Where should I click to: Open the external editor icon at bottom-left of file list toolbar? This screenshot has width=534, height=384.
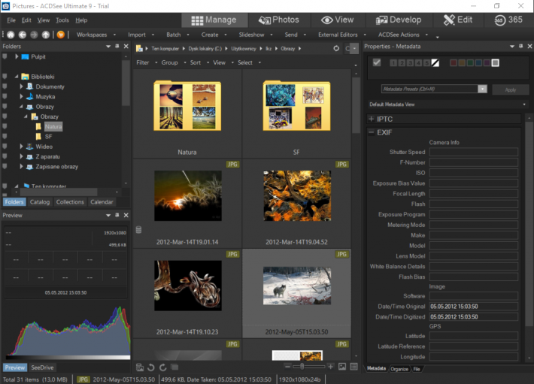(140, 367)
